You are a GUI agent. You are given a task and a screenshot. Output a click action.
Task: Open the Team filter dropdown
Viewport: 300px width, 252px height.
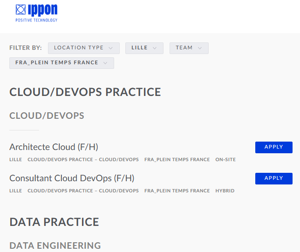click(189, 48)
